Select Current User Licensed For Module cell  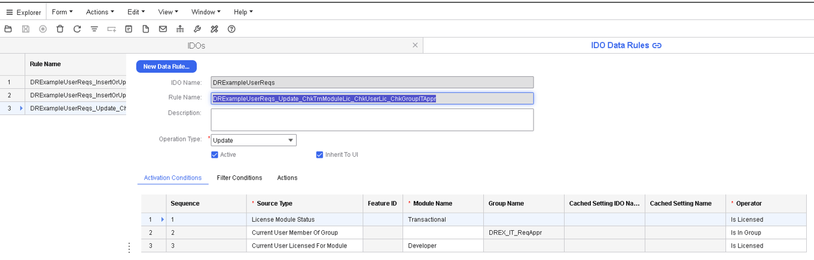pyautogui.click(x=304, y=246)
